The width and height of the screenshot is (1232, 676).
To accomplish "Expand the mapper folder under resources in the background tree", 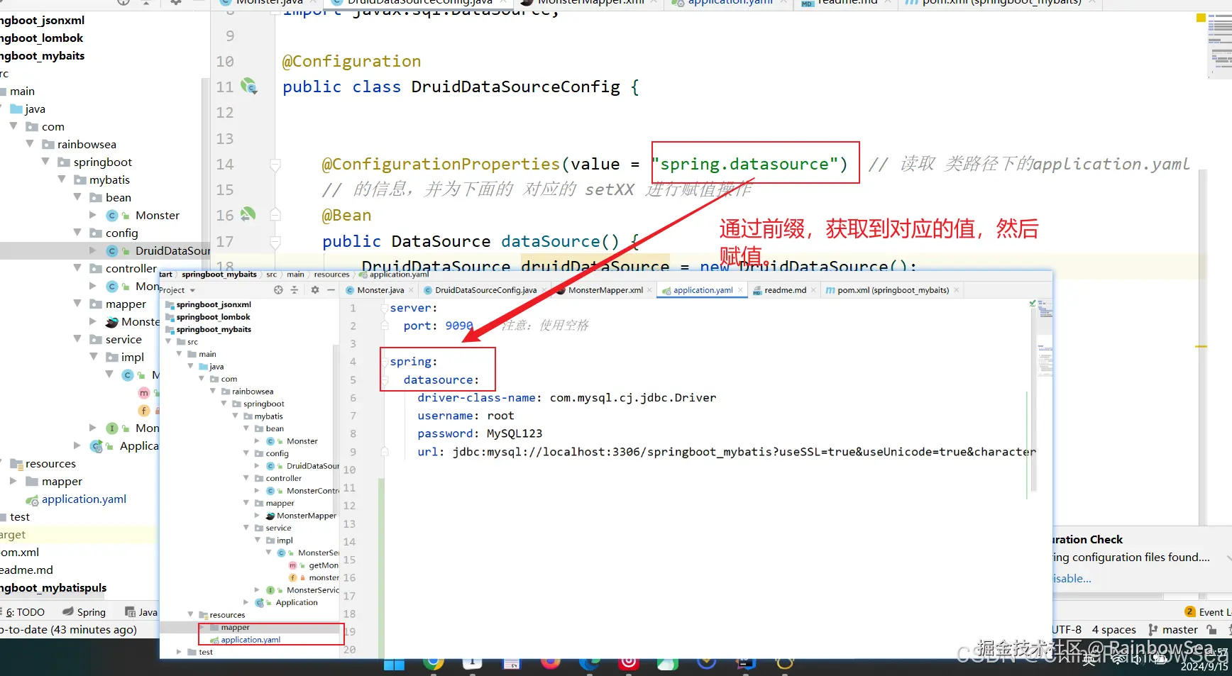I will (x=13, y=481).
